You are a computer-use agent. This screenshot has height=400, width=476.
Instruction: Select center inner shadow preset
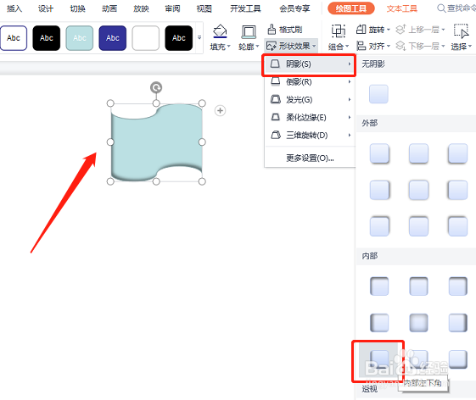[418, 323]
